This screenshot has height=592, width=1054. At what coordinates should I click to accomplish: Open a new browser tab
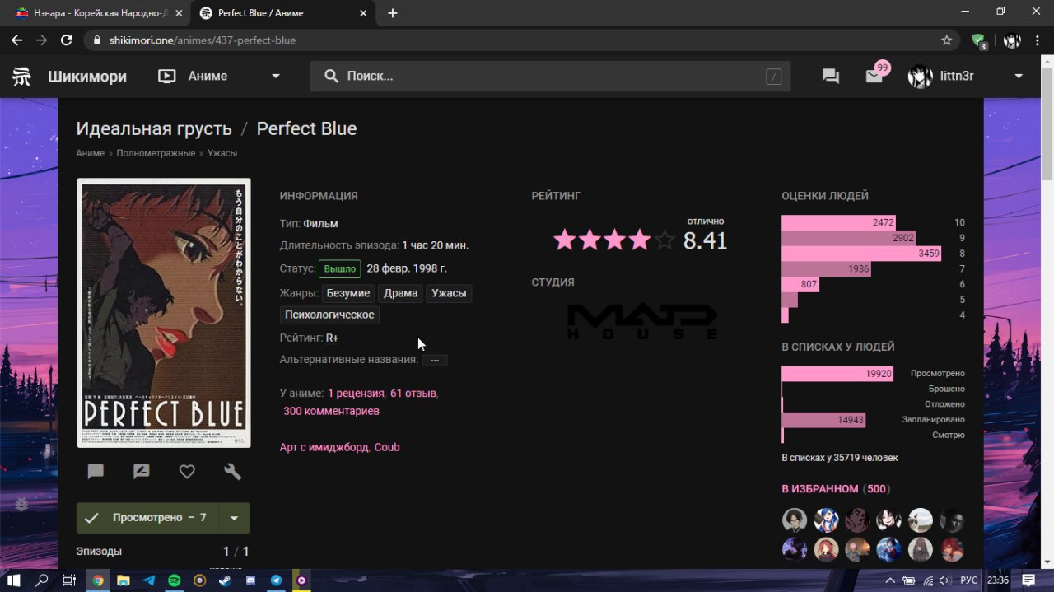pos(393,13)
